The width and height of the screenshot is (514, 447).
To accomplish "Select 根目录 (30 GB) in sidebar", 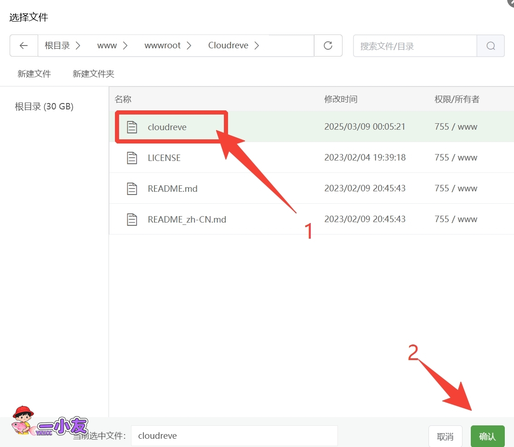I will click(x=44, y=107).
